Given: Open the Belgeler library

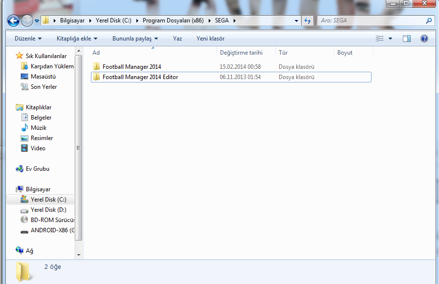Looking at the screenshot, I should (41, 118).
